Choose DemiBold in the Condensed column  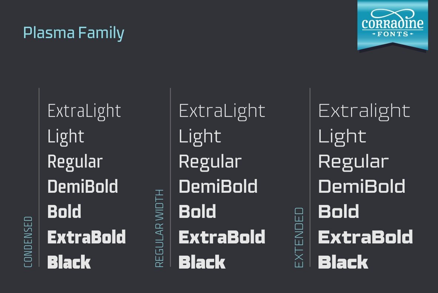[83, 186]
